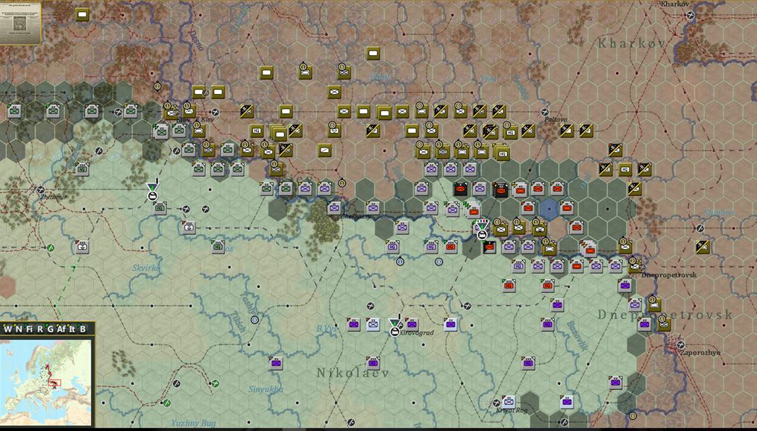Select the Af map jump tab
The height and width of the screenshot is (431, 757).
(x=61, y=329)
